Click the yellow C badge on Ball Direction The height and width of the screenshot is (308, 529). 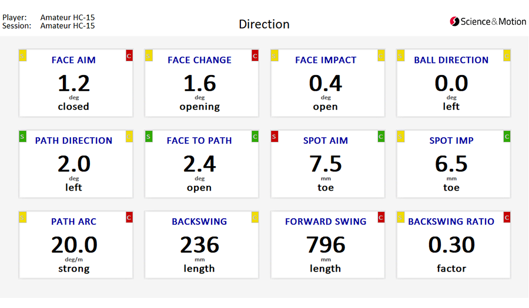tap(507, 56)
